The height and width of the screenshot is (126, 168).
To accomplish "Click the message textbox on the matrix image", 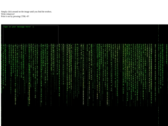I will pos(31,36).
